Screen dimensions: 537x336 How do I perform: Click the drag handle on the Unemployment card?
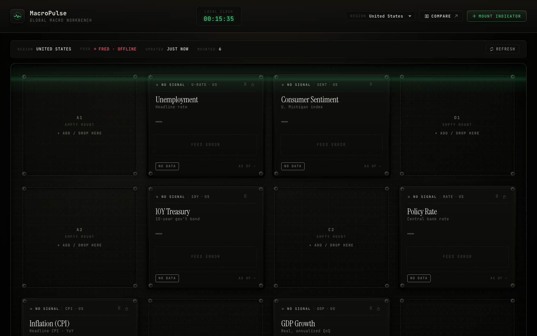(x=245, y=84)
